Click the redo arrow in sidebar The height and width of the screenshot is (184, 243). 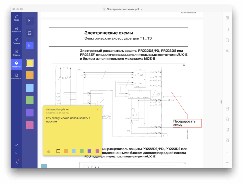(16, 153)
